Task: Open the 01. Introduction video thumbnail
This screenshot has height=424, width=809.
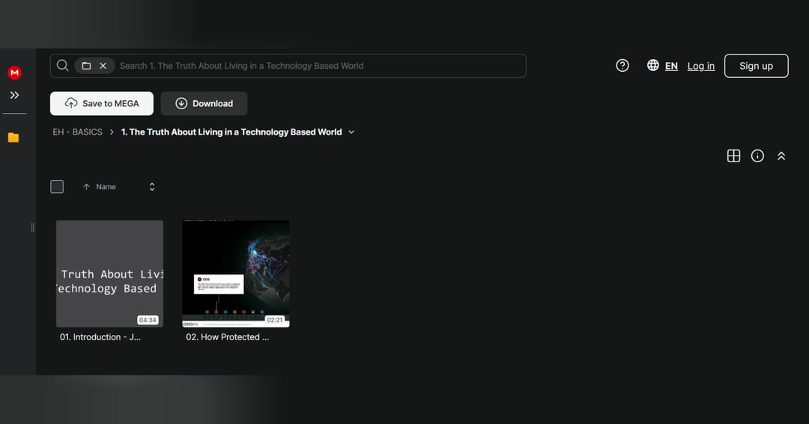Action: pos(109,274)
